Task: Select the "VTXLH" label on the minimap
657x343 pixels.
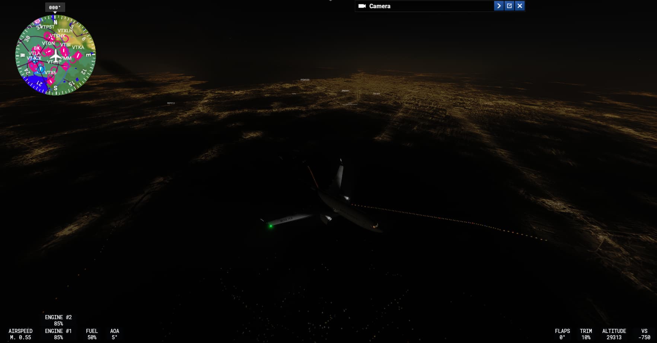Action: coord(65,31)
